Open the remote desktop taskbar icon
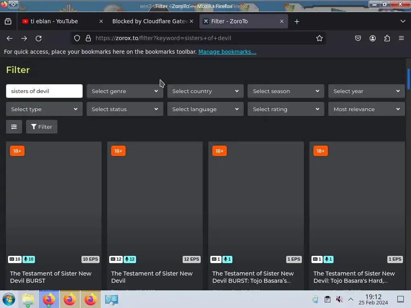The height and width of the screenshot is (308, 411). point(112,299)
